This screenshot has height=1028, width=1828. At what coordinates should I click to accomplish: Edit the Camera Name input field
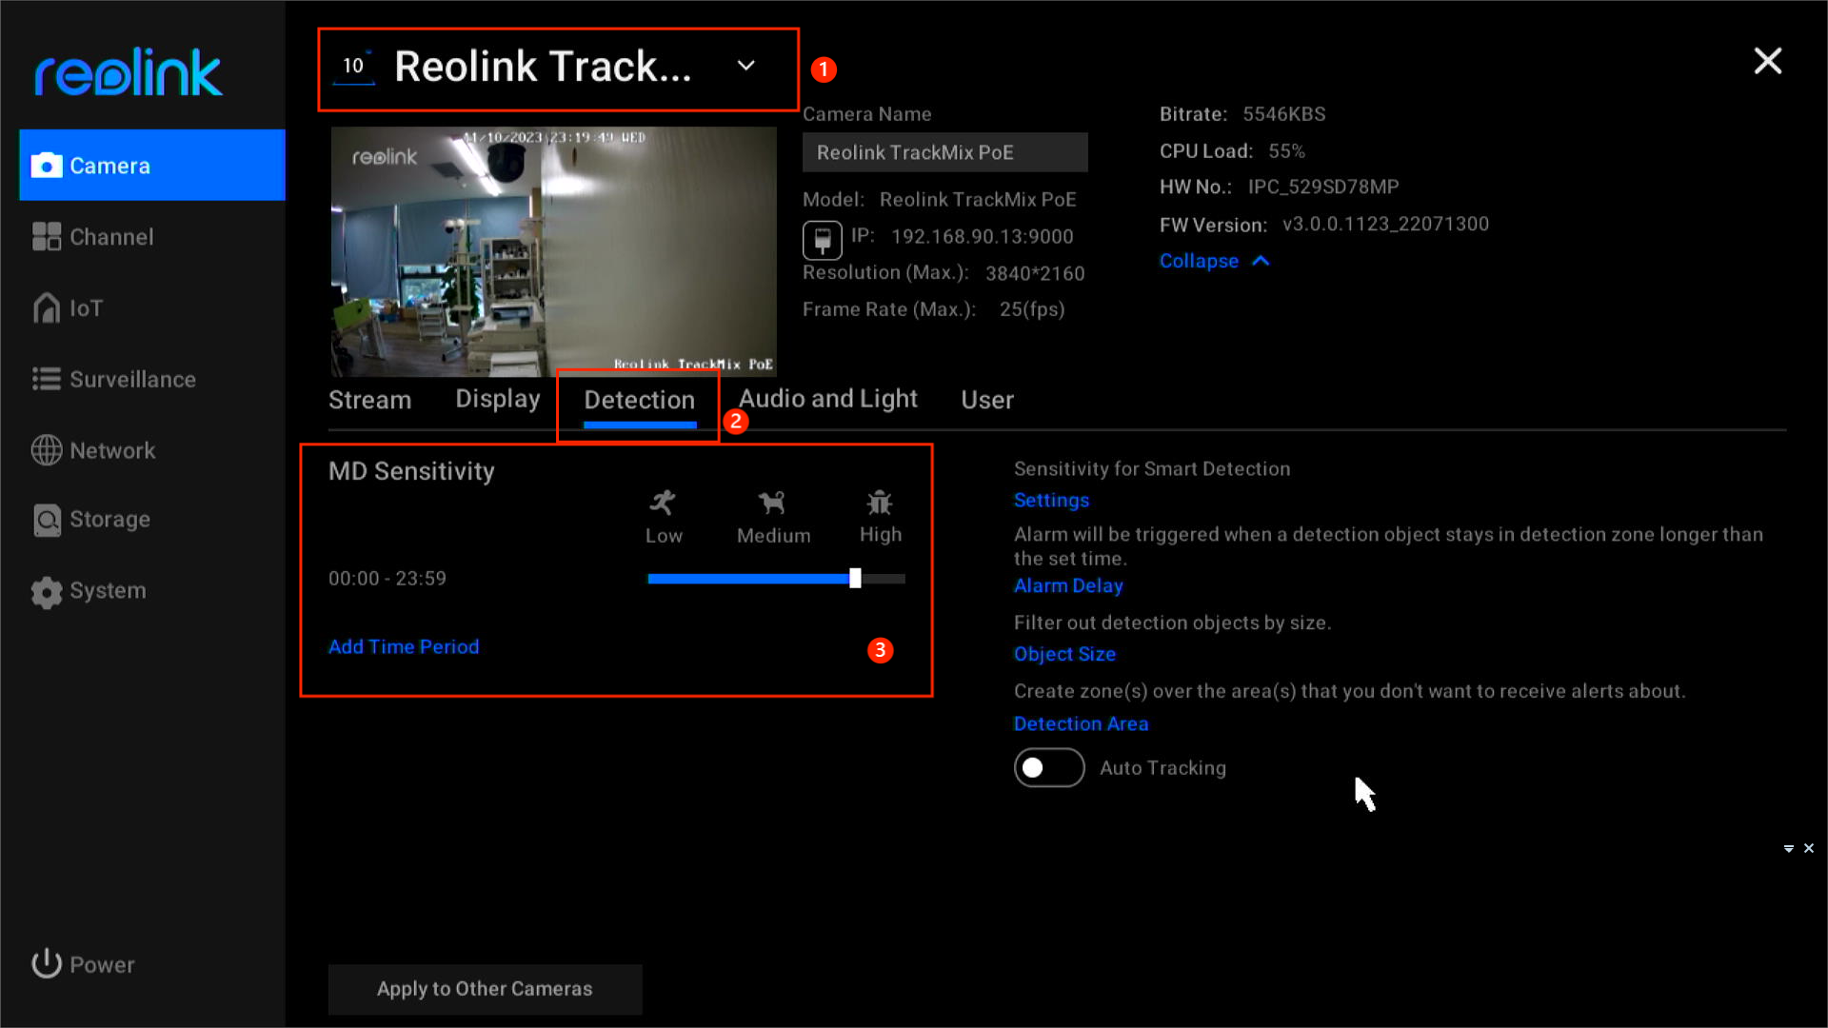click(944, 152)
